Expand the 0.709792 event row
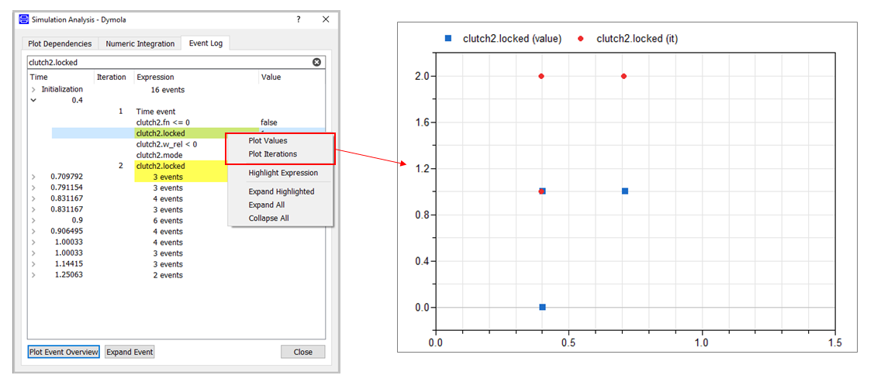This screenshot has height=389, width=874. pos(33,177)
